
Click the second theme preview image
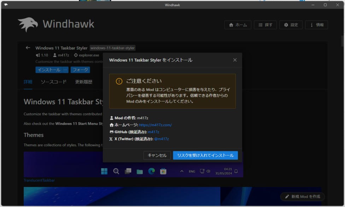172,196
